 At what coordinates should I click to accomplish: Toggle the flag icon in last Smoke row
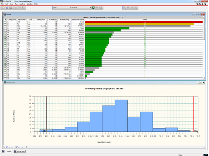point(5,78)
